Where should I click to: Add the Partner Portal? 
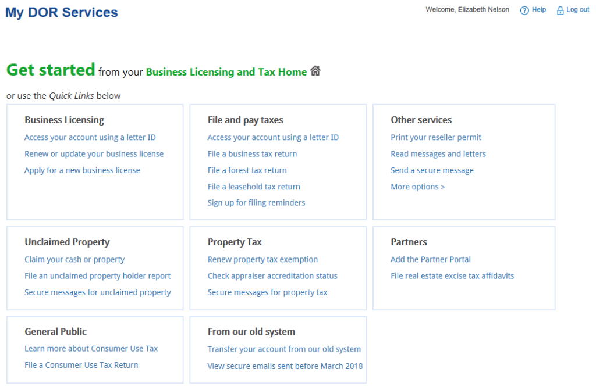(431, 259)
